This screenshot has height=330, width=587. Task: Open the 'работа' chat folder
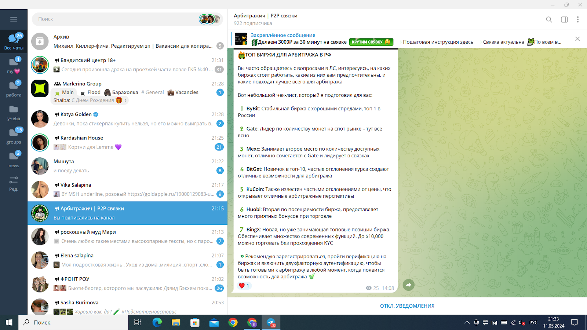14,89
